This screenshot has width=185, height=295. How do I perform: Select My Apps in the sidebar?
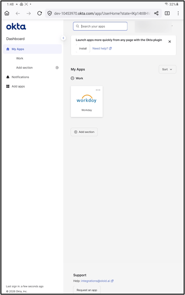pyautogui.click(x=32, y=49)
